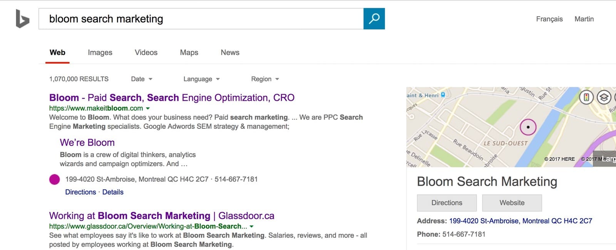Click the Saint & Henri metro icon on map
This screenshot has width=616, height=250.
443,95
